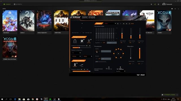The height and width of the screenshot is (101, 181).
Task: Click the third icon beside recording volume
Action: point(87,69)
